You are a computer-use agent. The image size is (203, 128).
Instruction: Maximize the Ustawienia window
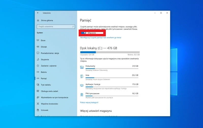[x=161, y=13]
